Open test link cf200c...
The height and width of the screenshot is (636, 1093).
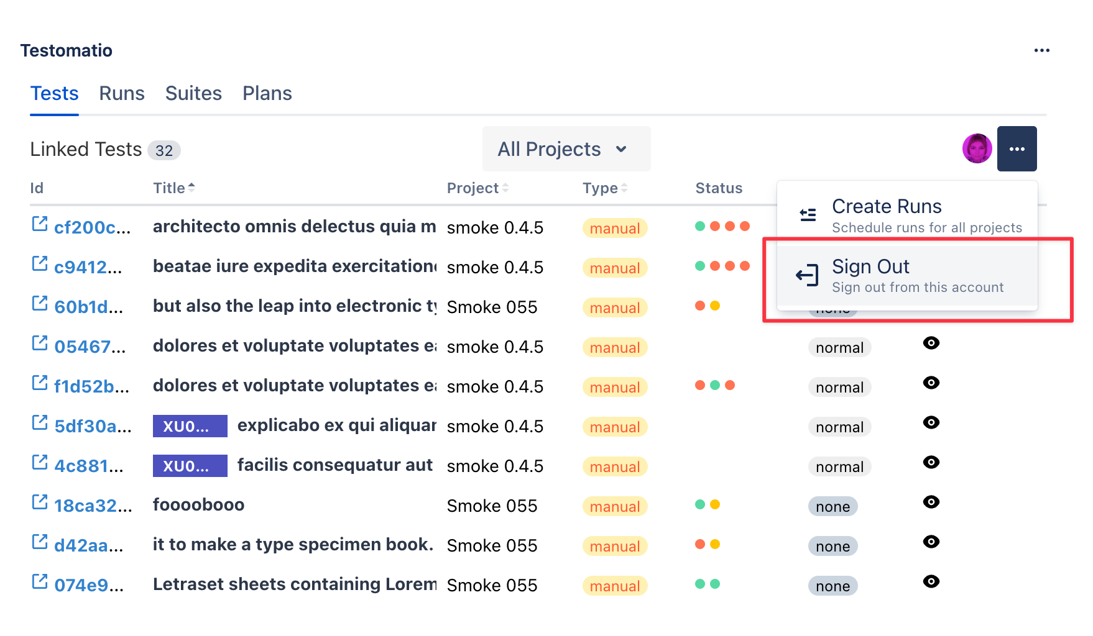coord(92,227)
